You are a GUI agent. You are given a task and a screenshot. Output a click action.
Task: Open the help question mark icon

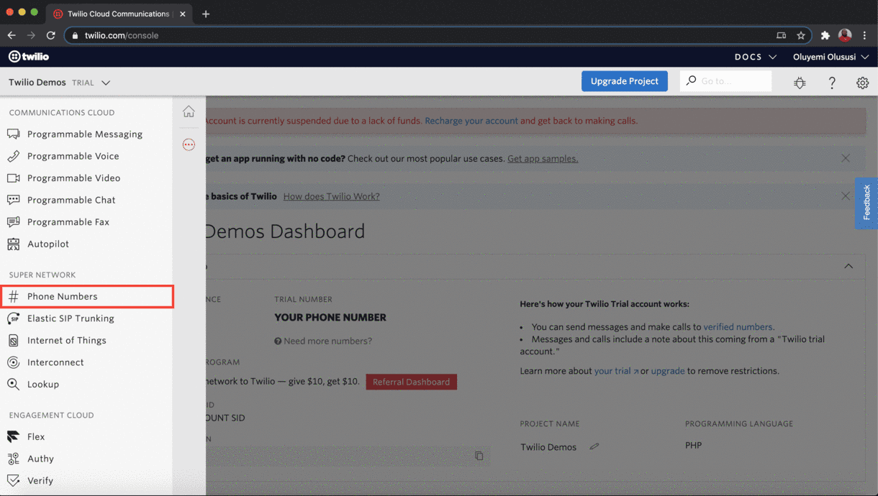pyautogui.click(x=832, y=83)
